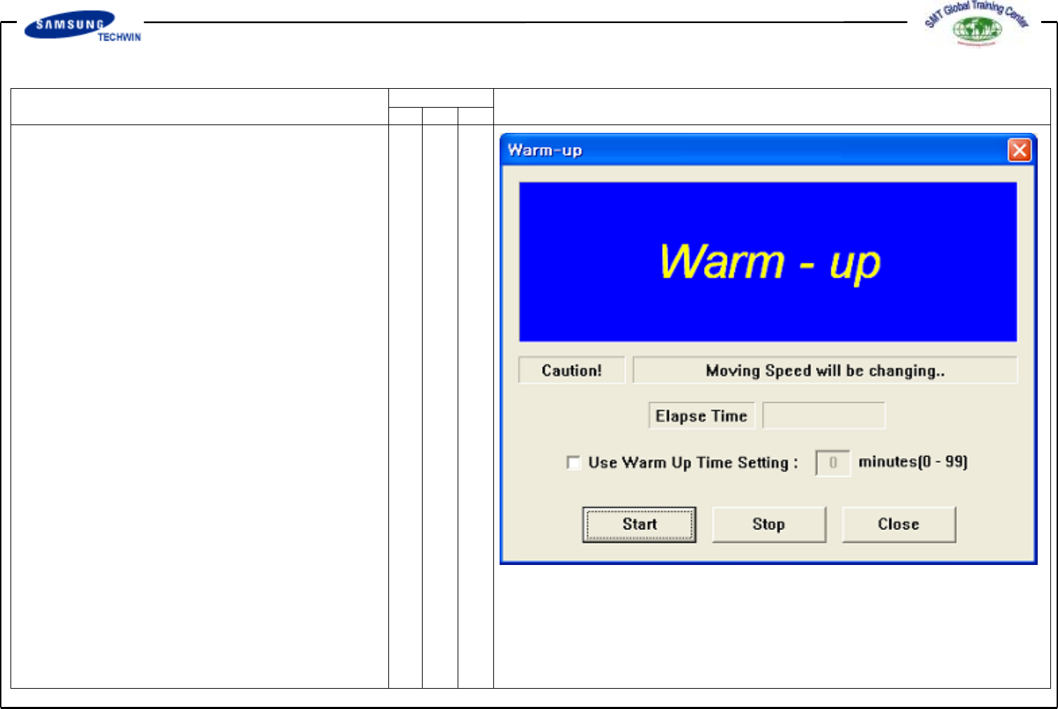
Task: Click the Samsung Techwin logo
Action: 83,27
